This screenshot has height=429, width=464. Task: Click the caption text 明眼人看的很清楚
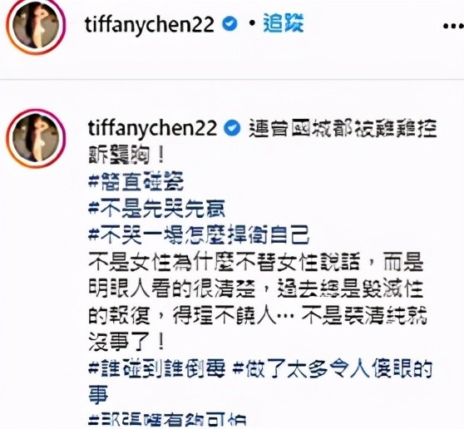(172, 288)
